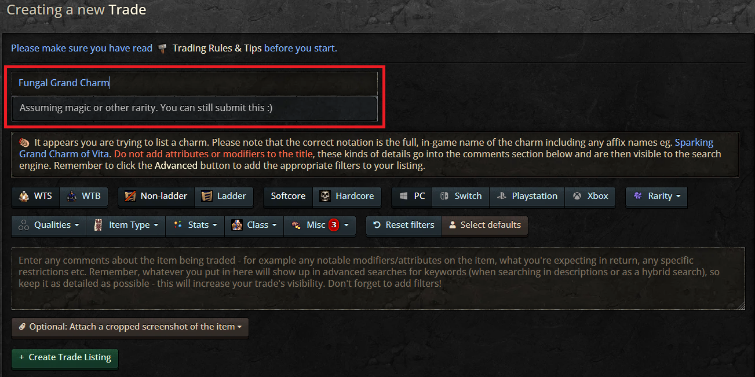This screenshot has height=377, width=755.
Task: Click the trade comments text area
Action: (x=378, y=279)
